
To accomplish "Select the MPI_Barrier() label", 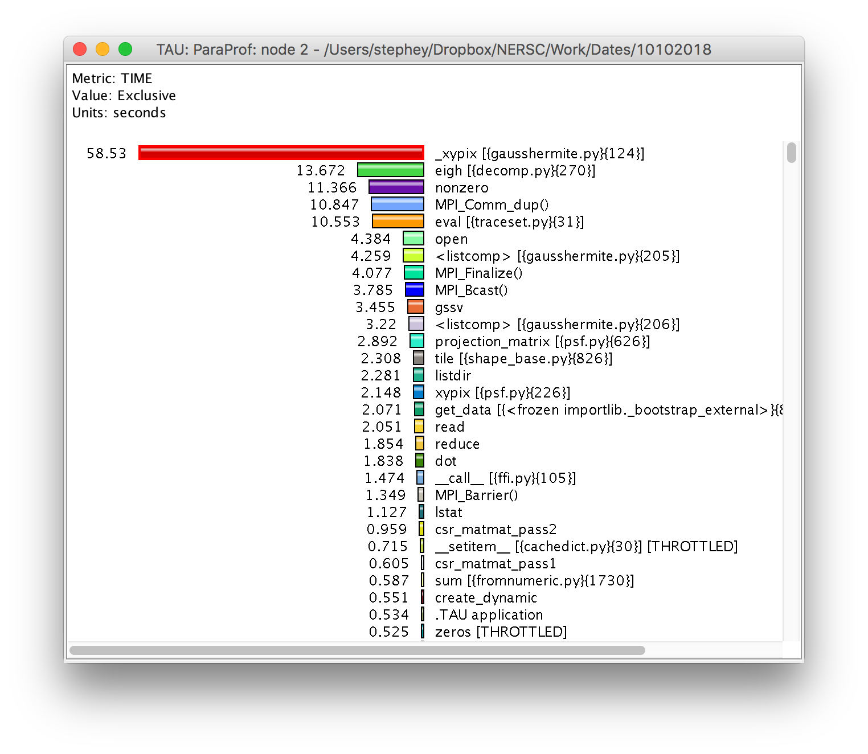I will [476, 495].
